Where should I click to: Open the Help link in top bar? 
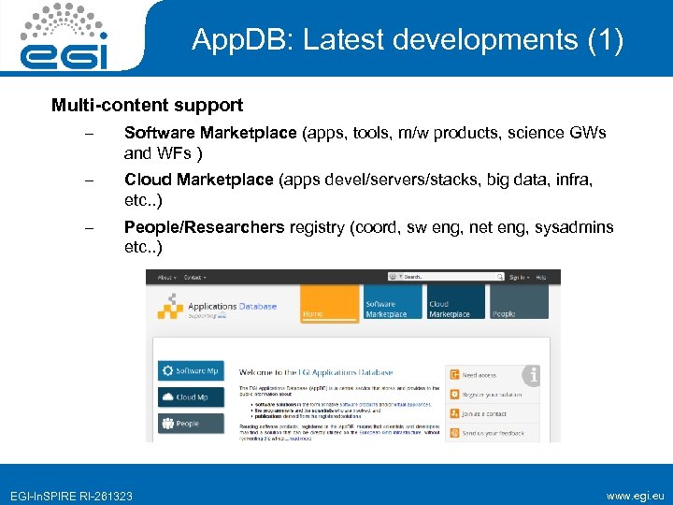541,278
